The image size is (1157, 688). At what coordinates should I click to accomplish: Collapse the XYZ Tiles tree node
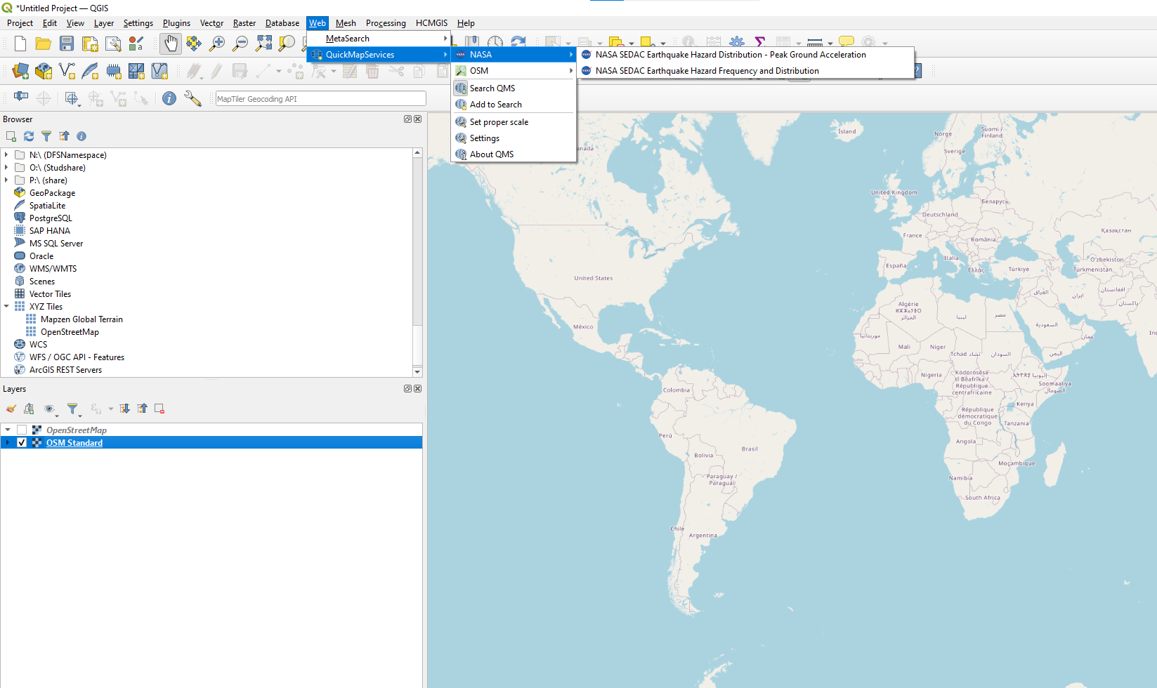[6, 307]
